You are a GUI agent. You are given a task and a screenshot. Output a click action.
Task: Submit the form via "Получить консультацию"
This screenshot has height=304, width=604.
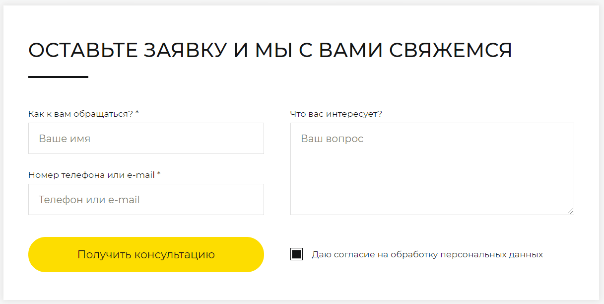(x=146, y=254)
